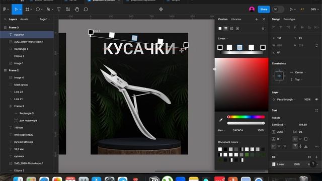
Task: Open the Linear gradient type dropdown
Action: 223,38
